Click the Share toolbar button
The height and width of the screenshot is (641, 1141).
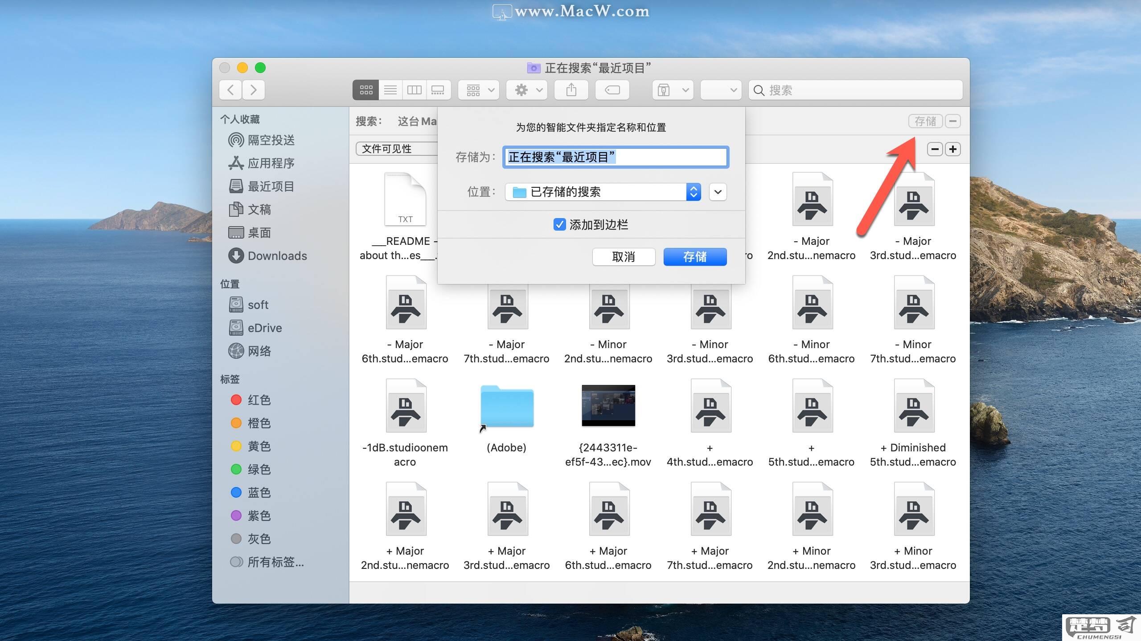(x=571, y=90)
